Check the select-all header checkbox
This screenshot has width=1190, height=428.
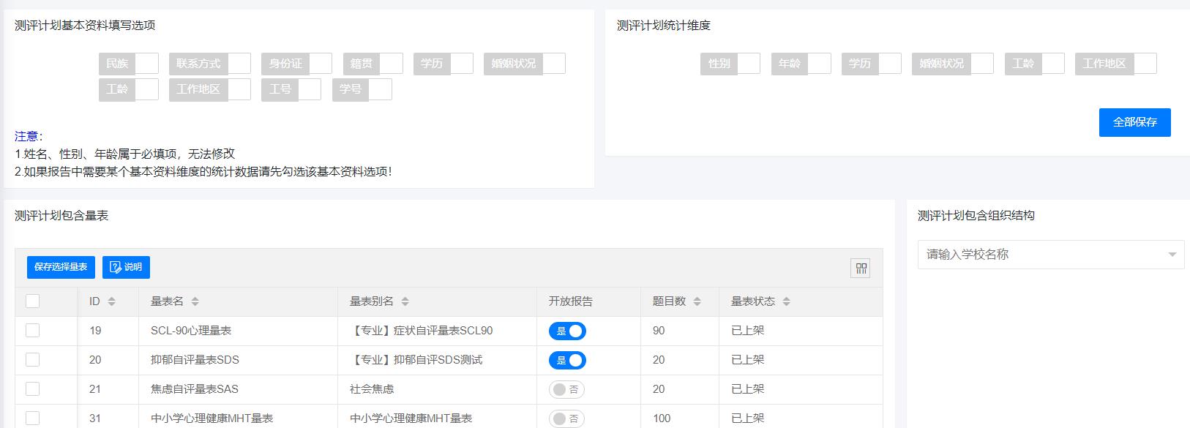pyautogui.click(x=32, y=301)
